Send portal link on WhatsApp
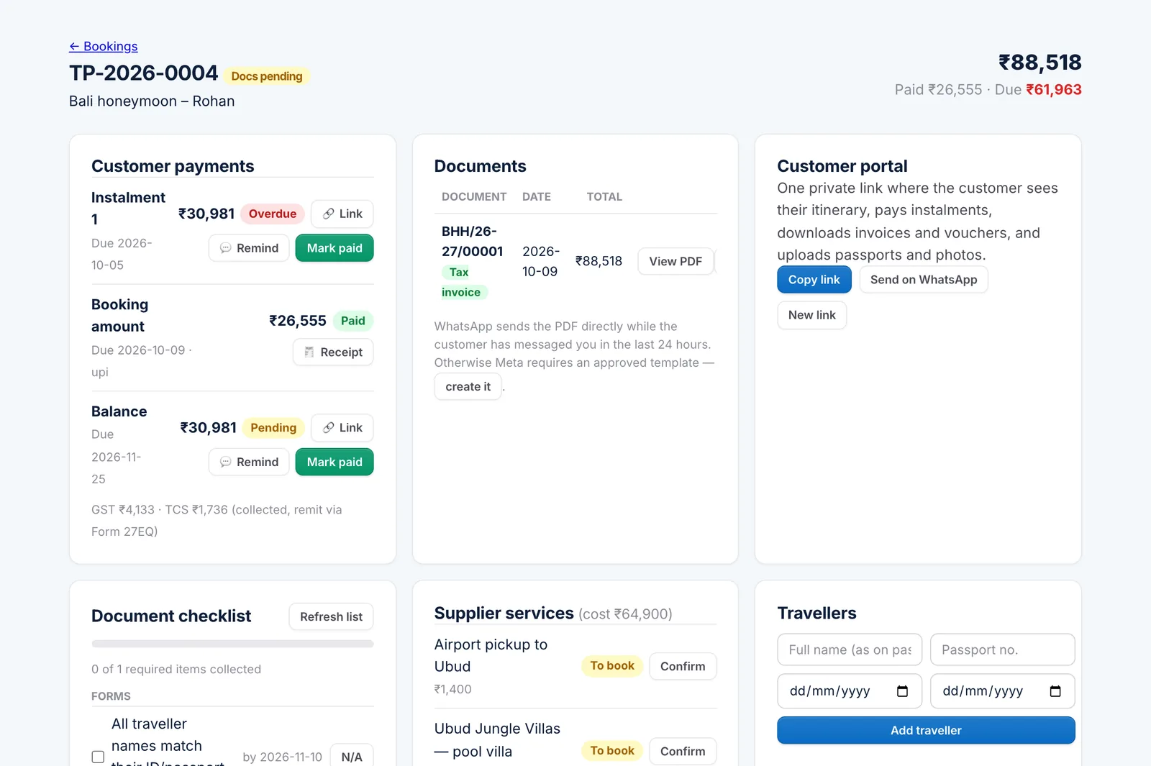This screenshot has width=1151, height=766. 924,280
